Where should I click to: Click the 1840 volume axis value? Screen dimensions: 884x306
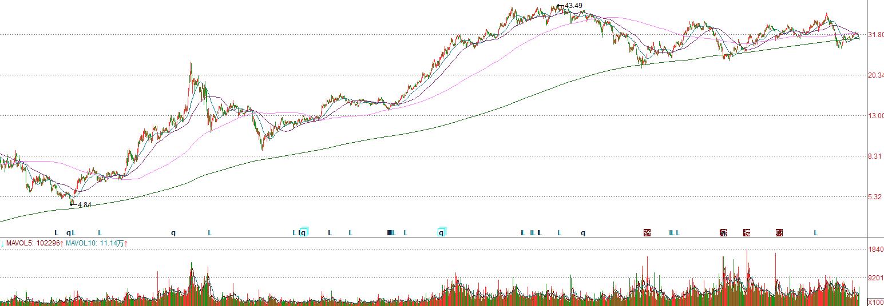(876, 250)
